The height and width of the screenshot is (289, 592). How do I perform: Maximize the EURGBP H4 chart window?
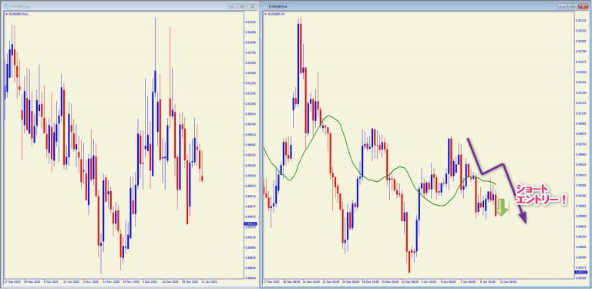[x=573, y=6]
